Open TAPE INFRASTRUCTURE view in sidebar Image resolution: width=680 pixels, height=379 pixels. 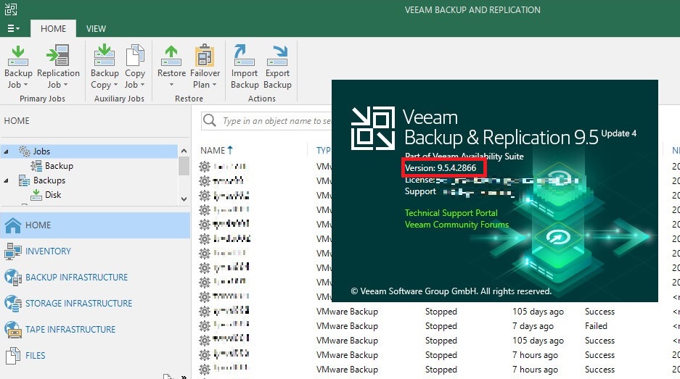95,329
